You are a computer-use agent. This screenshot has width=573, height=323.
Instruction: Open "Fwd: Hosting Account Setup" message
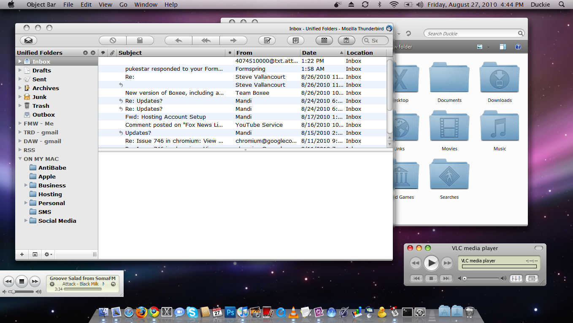(x=242, y=117)
